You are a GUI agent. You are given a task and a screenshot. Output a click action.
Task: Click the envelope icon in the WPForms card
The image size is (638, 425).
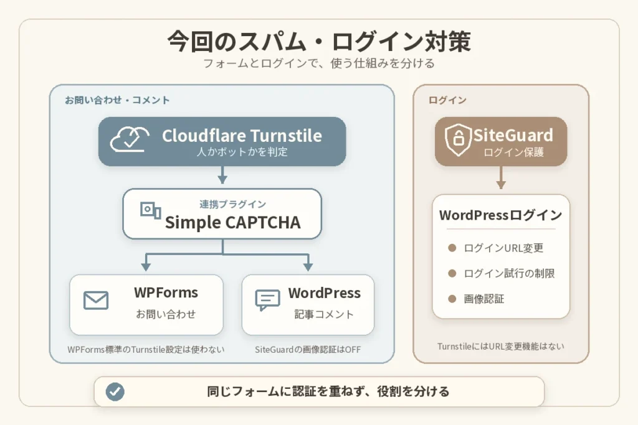[96, 301]
